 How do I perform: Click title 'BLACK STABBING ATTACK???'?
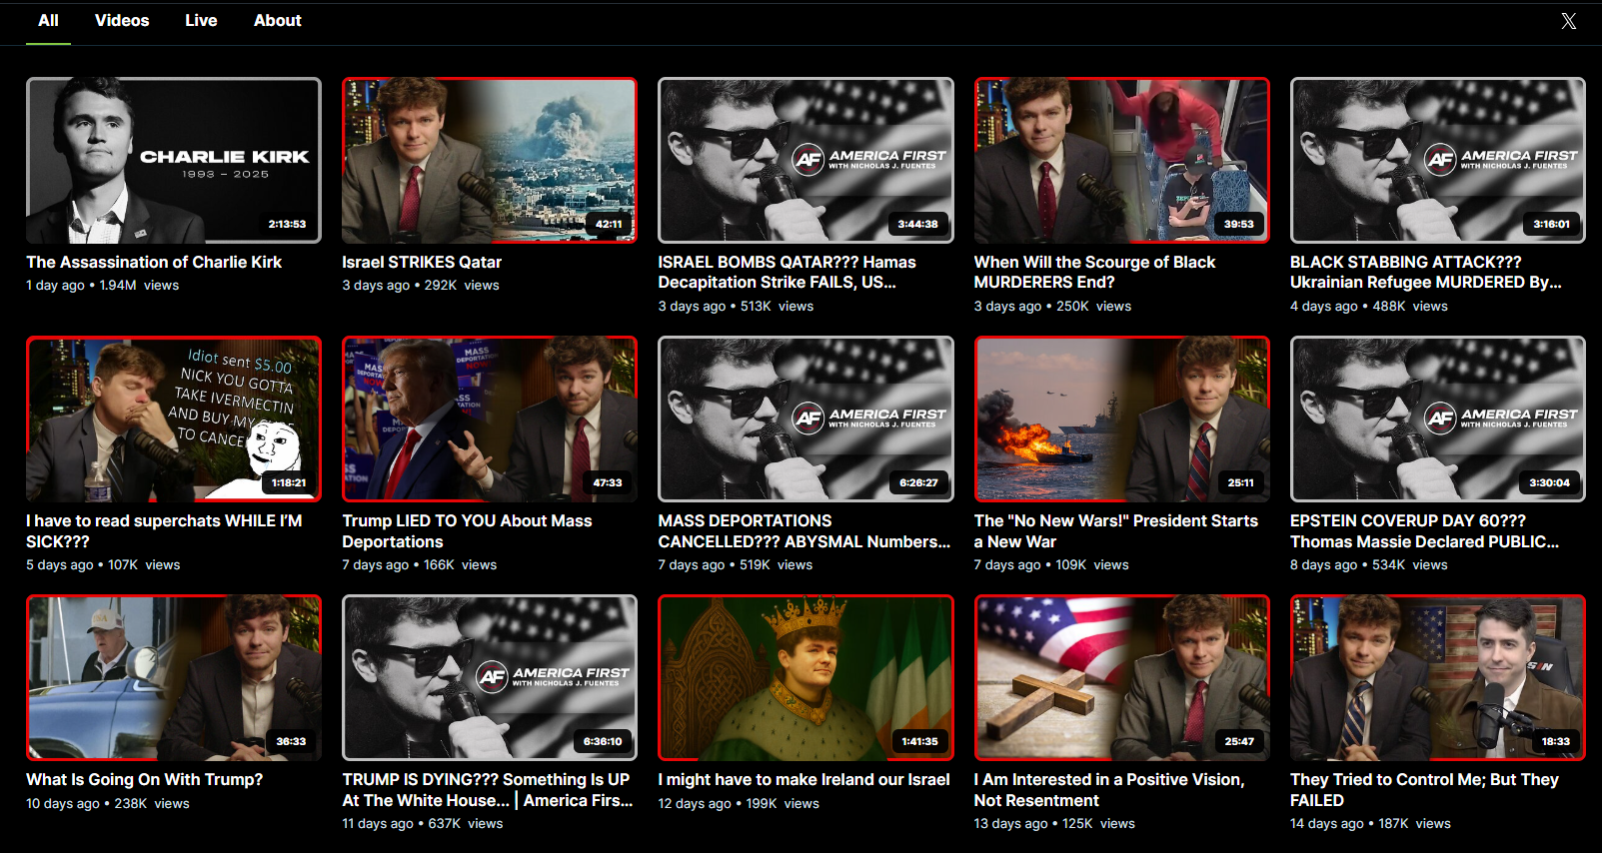(1426, 272)
